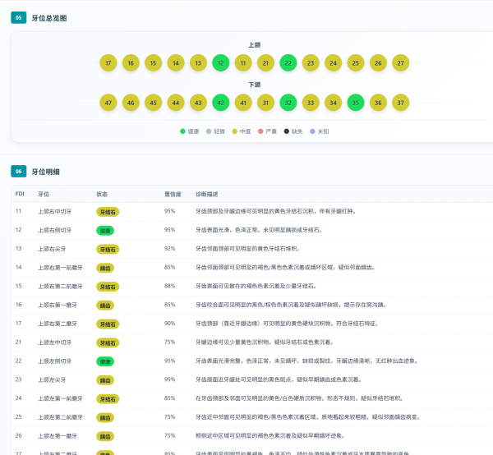The height and width of the screenshot is (455, 493).
Task: Click the 未知 purple legend dot
Action: 312,131
